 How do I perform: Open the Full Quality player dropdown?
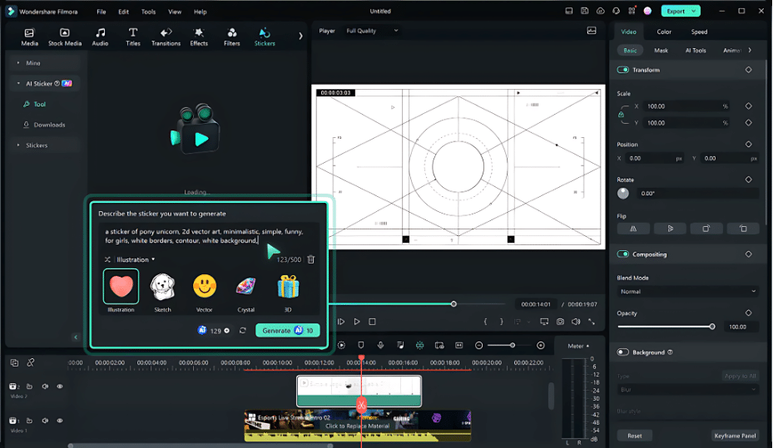point(372,31)
